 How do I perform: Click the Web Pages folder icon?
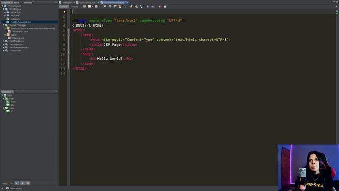tap(7, 10)
